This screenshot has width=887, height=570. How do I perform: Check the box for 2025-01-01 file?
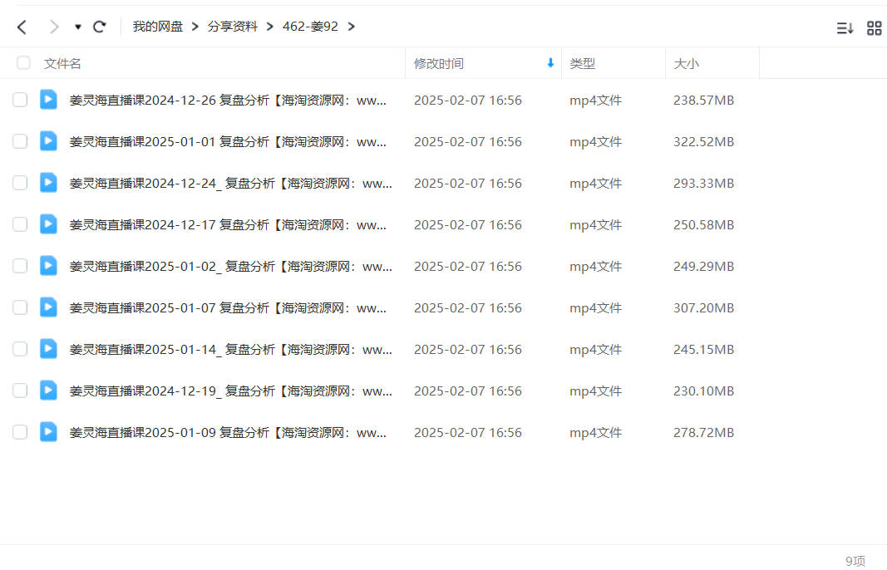[20, 140]
